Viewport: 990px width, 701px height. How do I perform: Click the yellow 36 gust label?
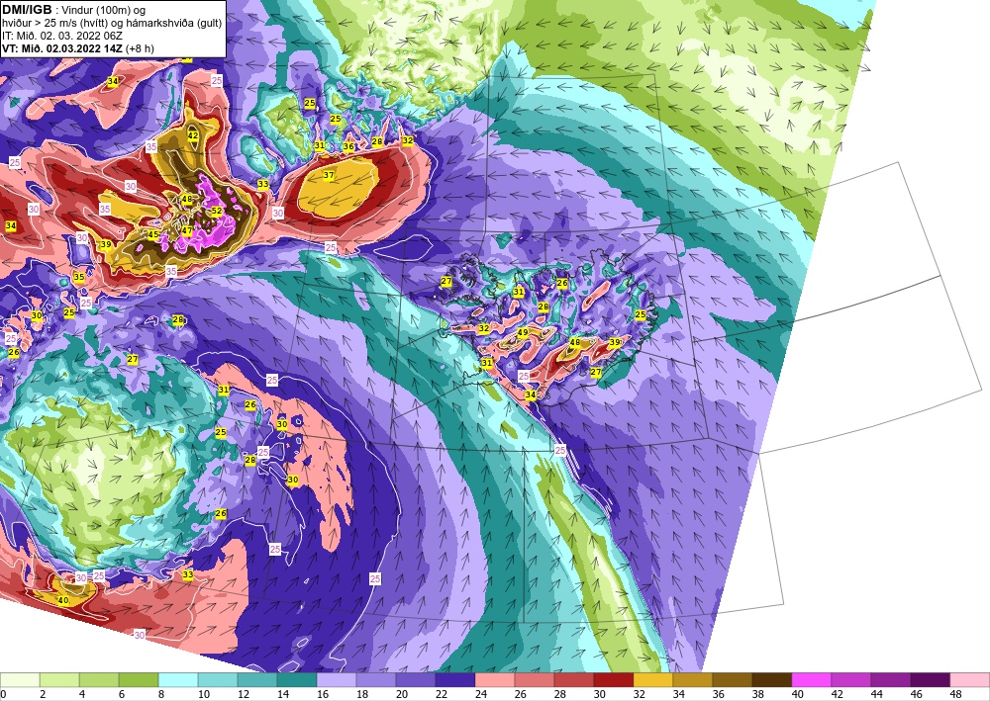click(x=348, y=146)
